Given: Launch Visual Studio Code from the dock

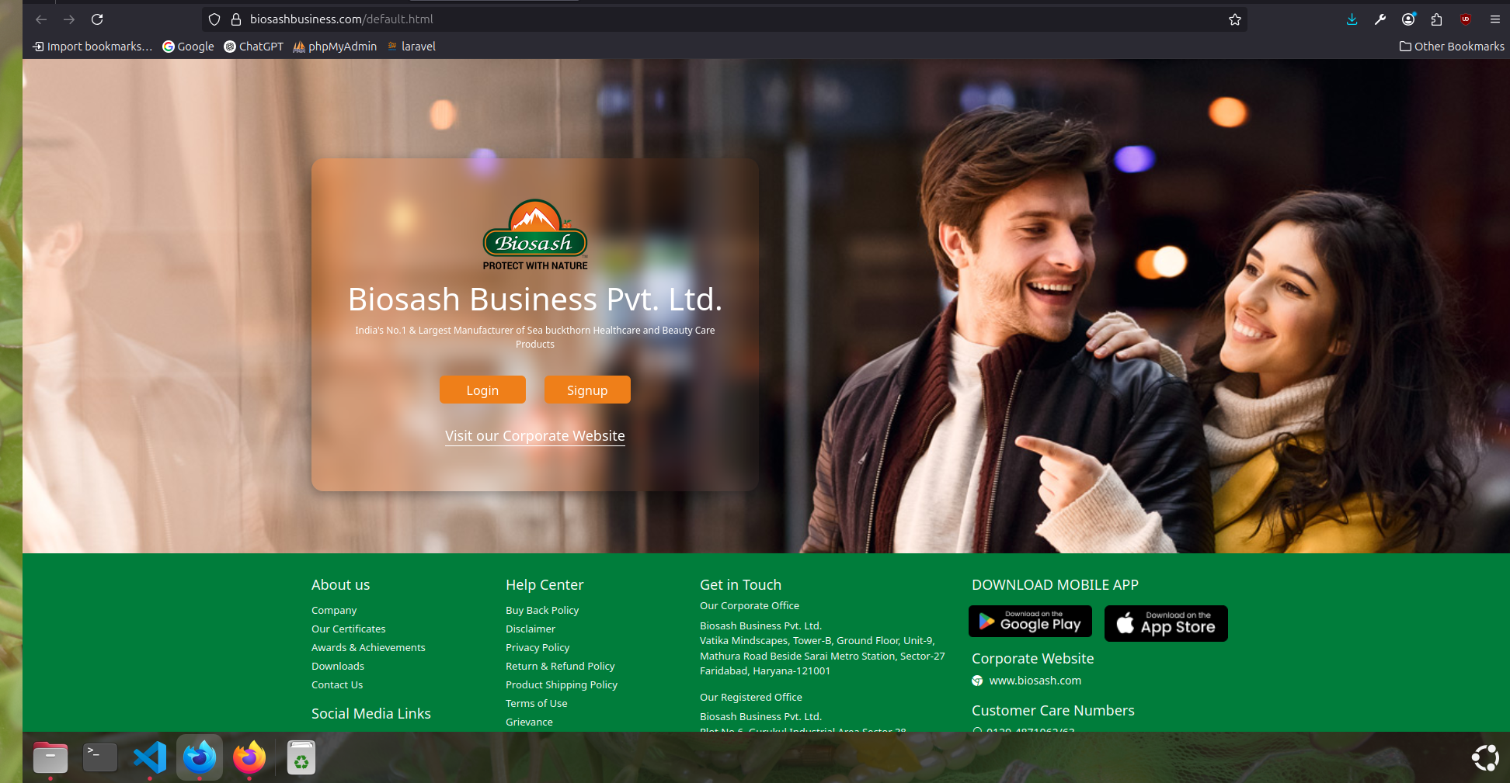Looking at the screenshot, I should [150, 757].
